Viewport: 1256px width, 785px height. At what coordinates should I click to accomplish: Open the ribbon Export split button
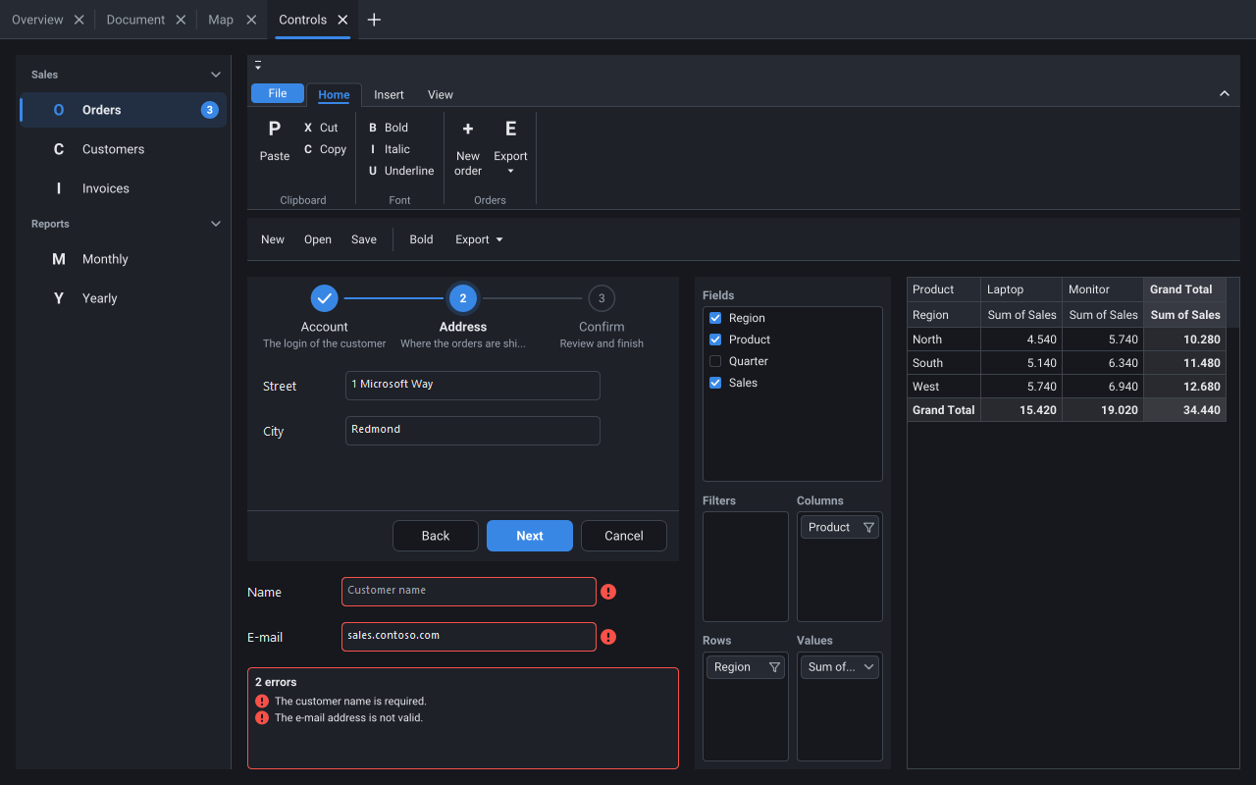pyautogui.click(x=510, y=149)
